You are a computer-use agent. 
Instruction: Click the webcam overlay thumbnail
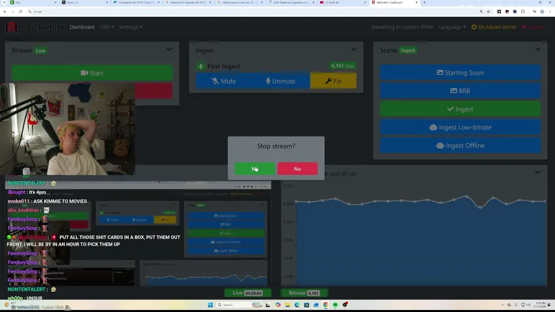click(x=67, y=129)
